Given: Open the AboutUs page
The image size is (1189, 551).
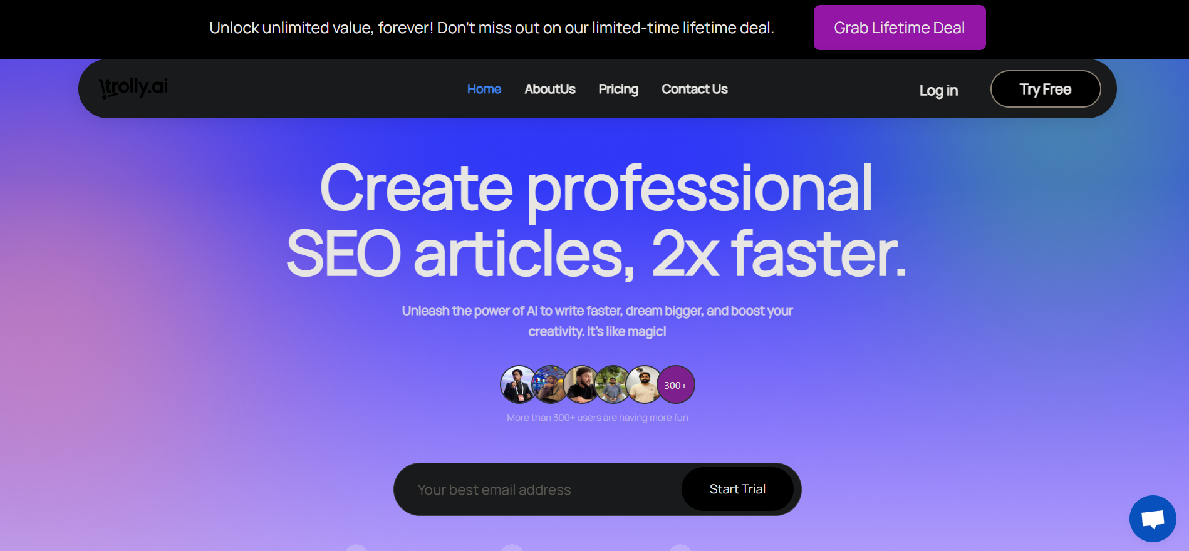Looking at the screenshot, I should [x=550, y=89].
